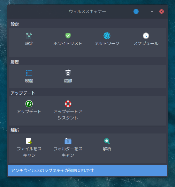The width and height of the screenshot is (175, 187).
Task: Click the アップデートアシスタント label
Action: pos(68,115)
